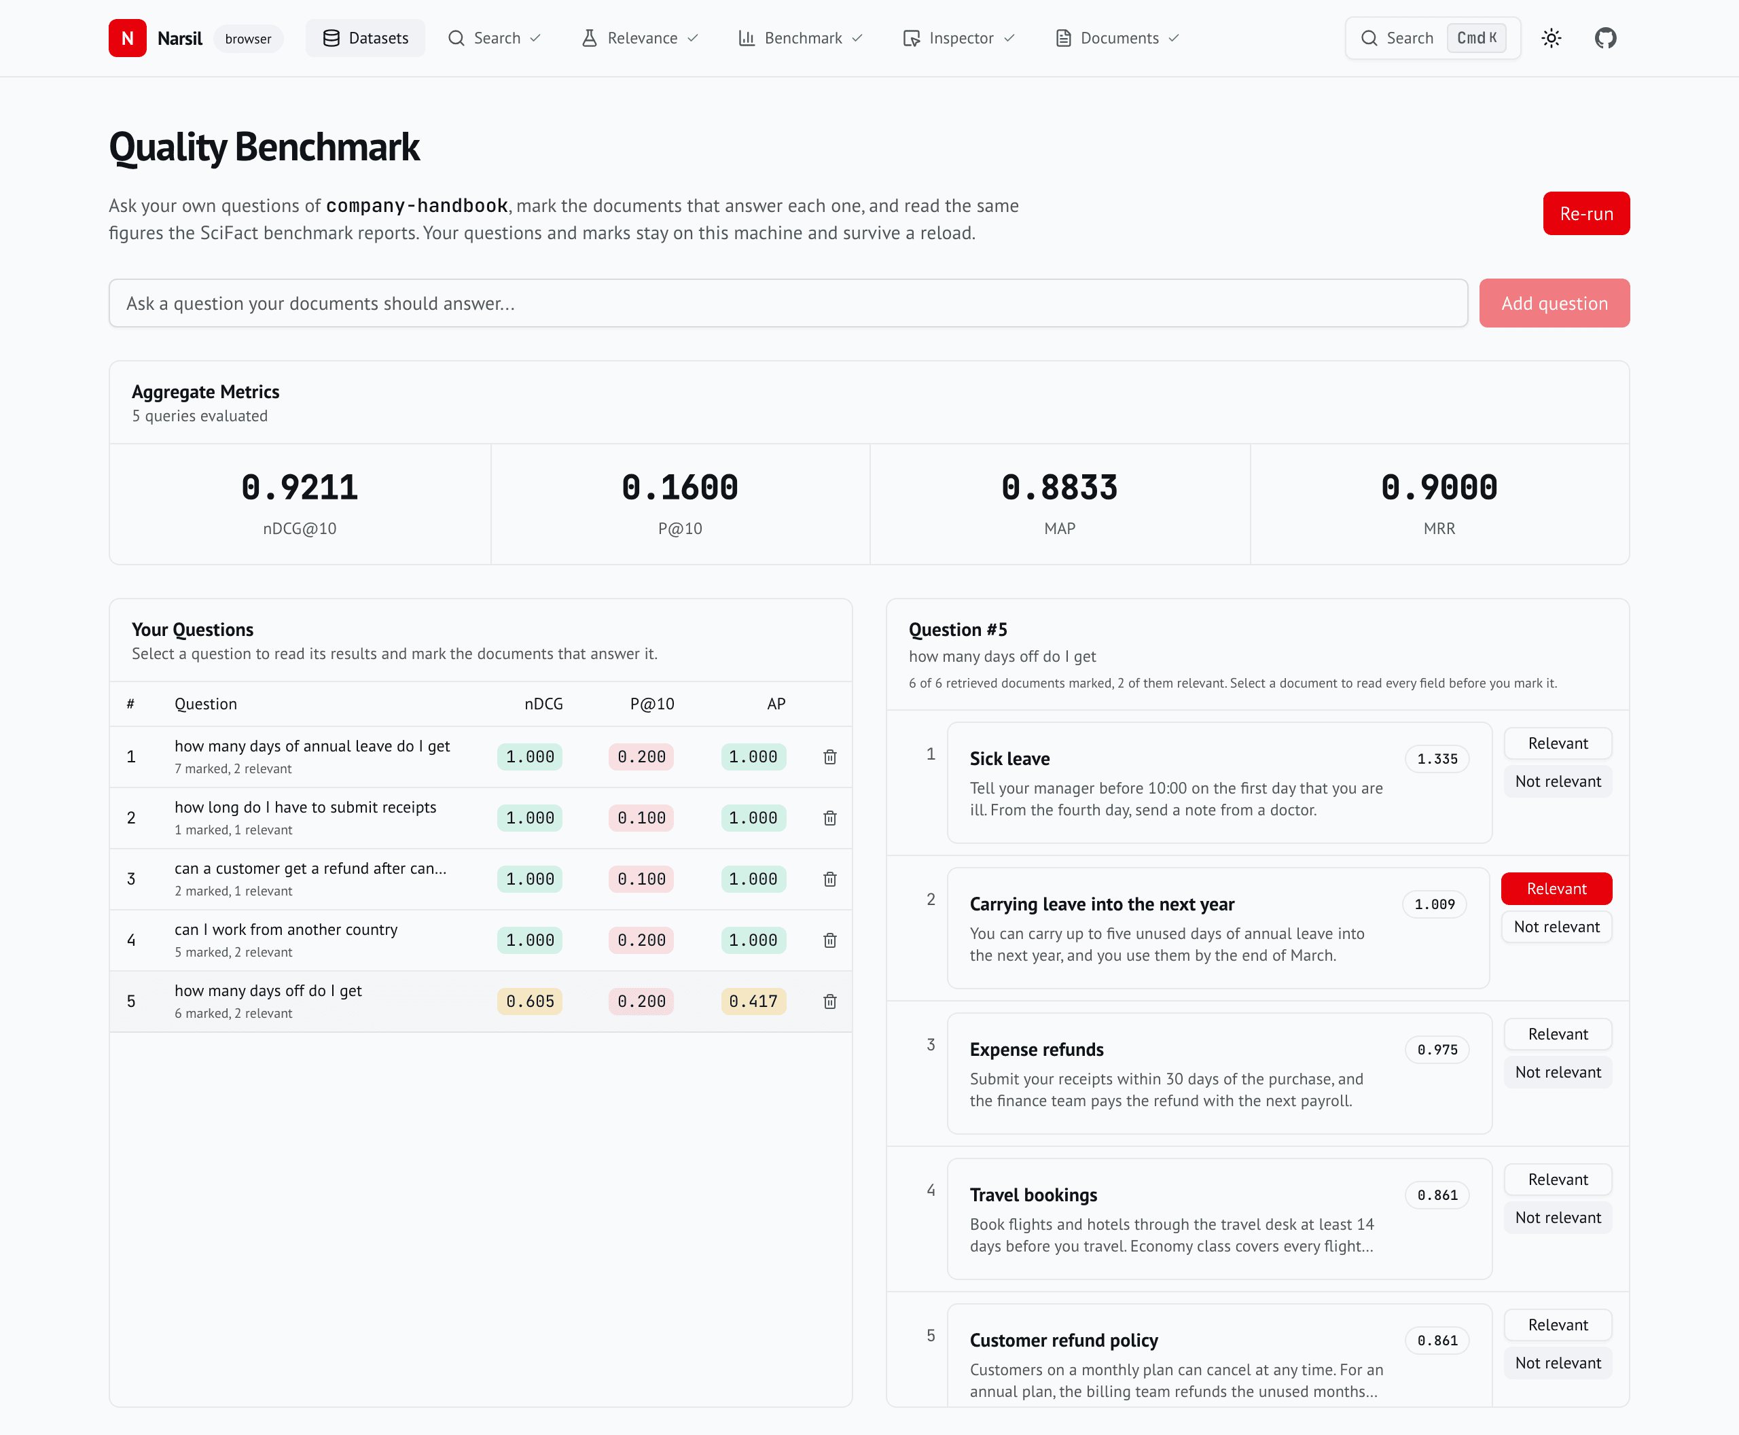Delete the work from another country question
Viewport: 1739px width, 1435px height.
pyautogui.click(x=830, y=940)
